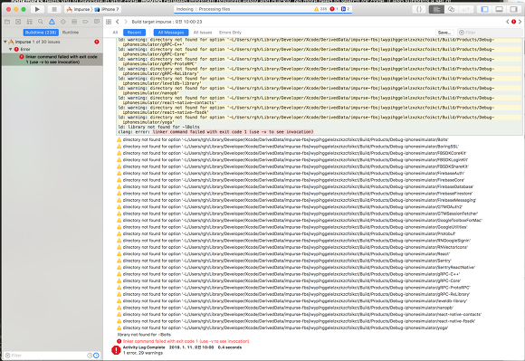Select the All Messages filter
Viewport: 525px width, 361px height.
[171, 33]
